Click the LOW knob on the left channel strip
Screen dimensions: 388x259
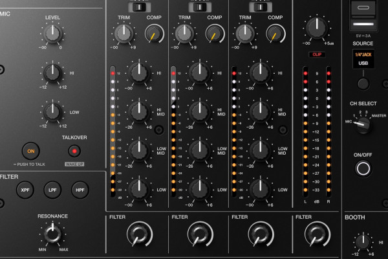[x=139, y=190]
